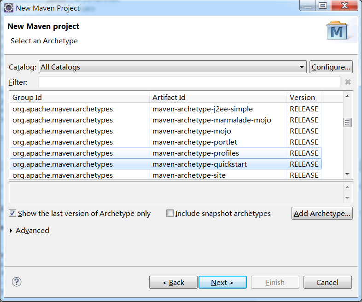
Task: Proceed with the Next button
Action: click(222, 282)
